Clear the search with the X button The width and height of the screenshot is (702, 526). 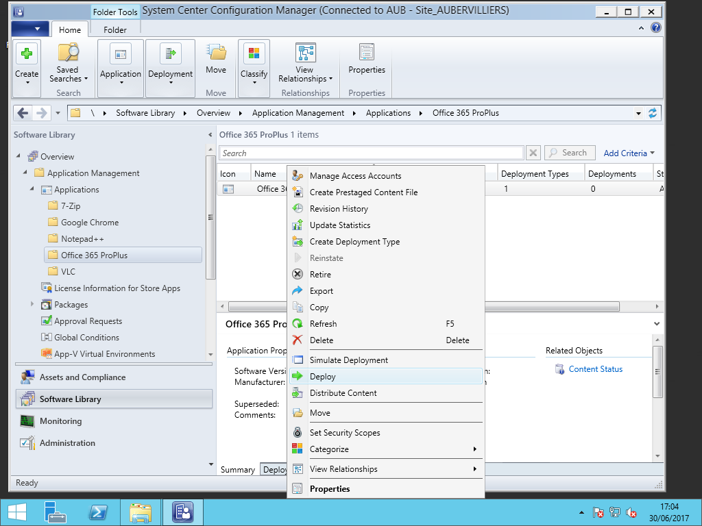click(533, 153)
